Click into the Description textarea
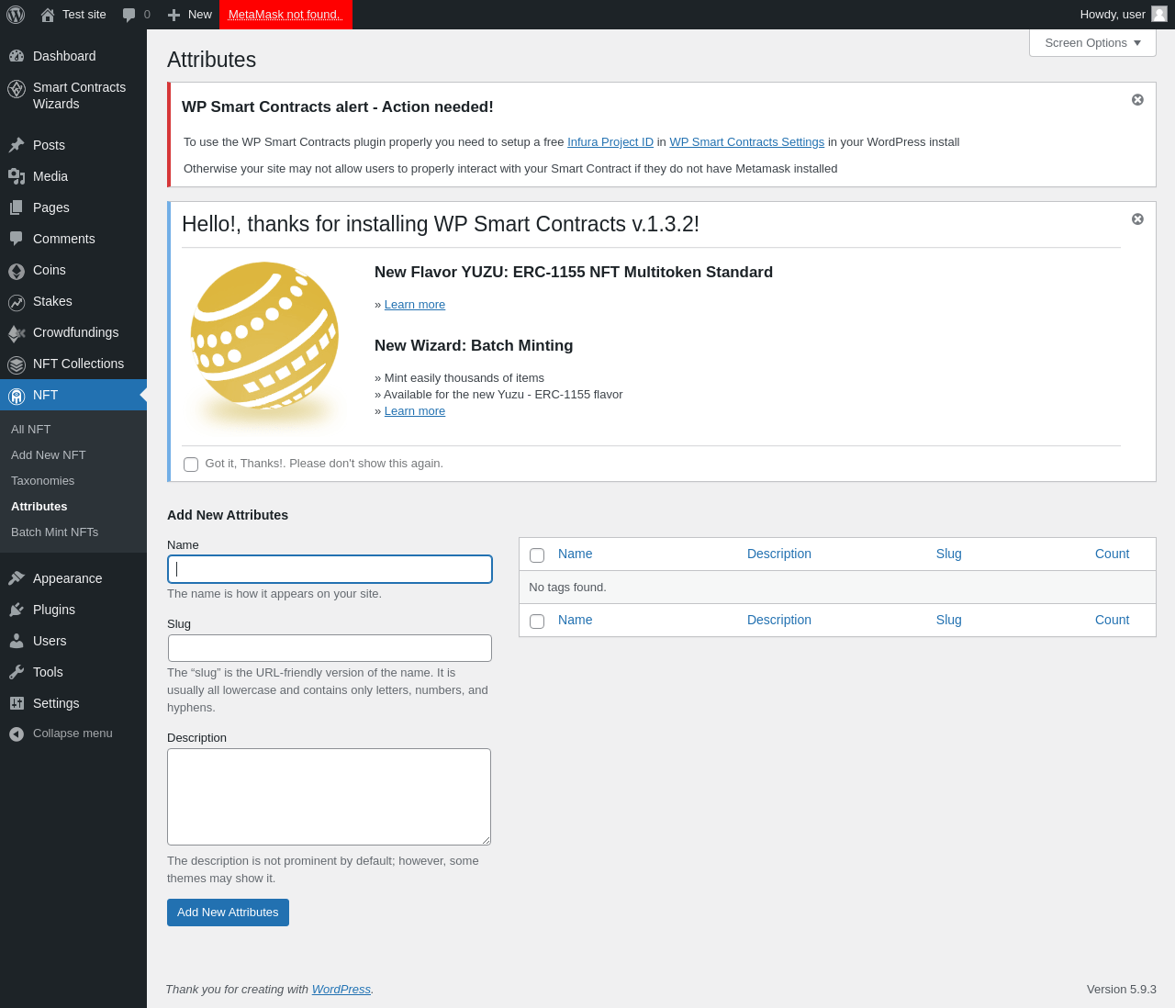This screenshot has width=1175, height=1008. coord(329,797)
